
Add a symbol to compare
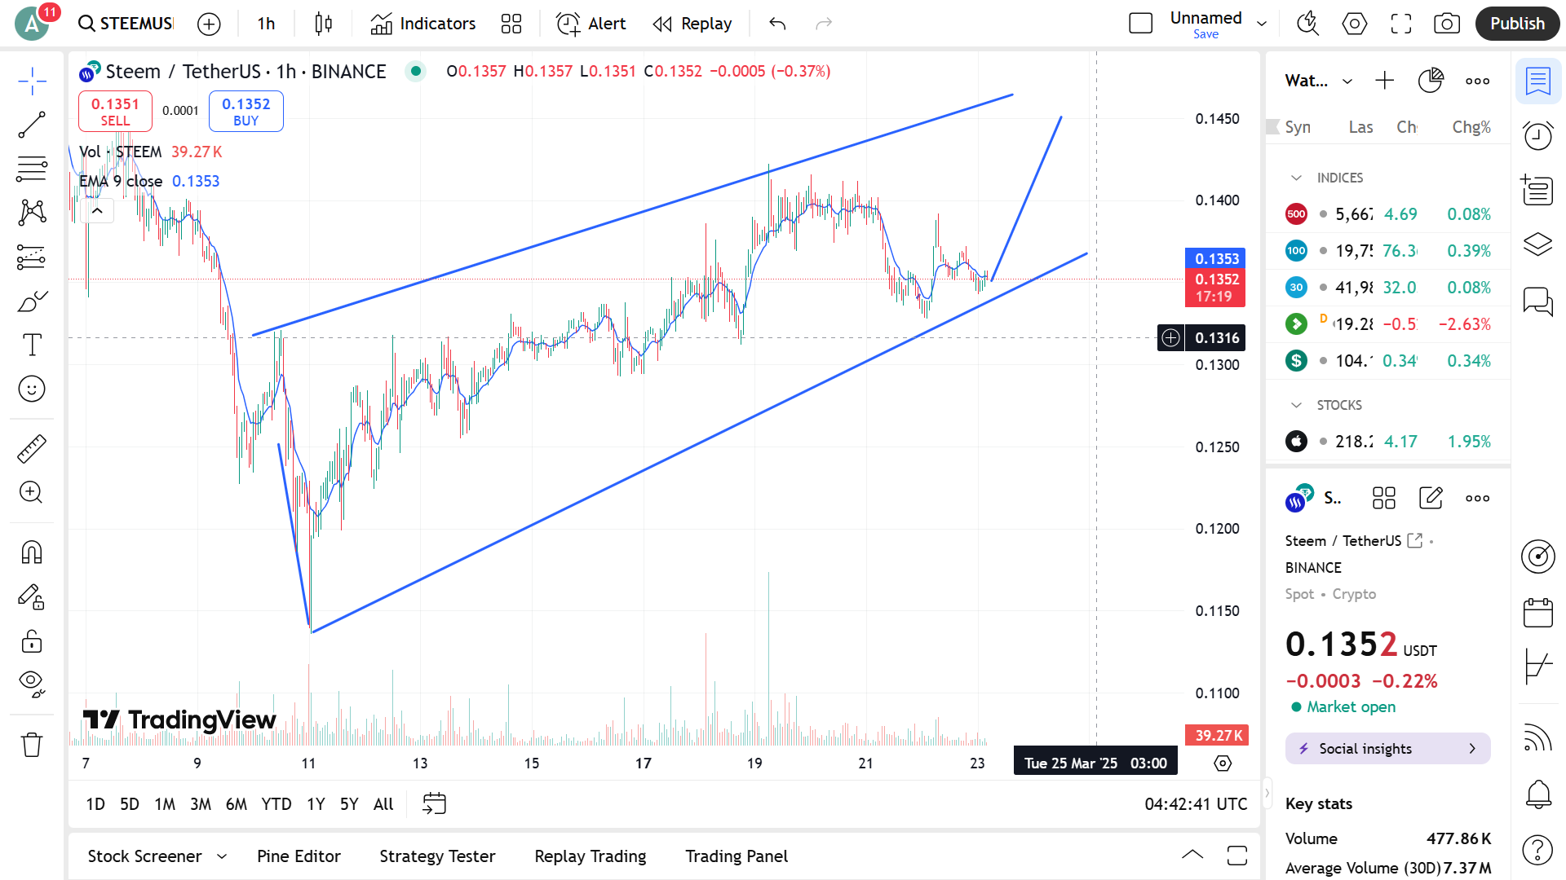point(209,24)
